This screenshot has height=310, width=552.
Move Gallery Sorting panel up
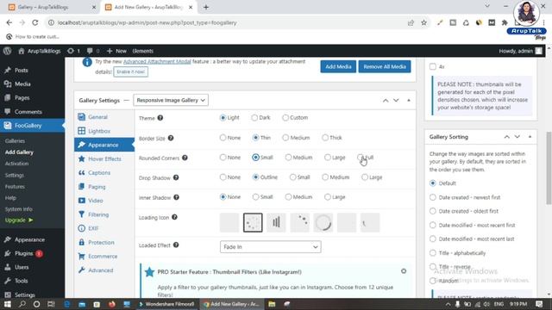(506, 137)
